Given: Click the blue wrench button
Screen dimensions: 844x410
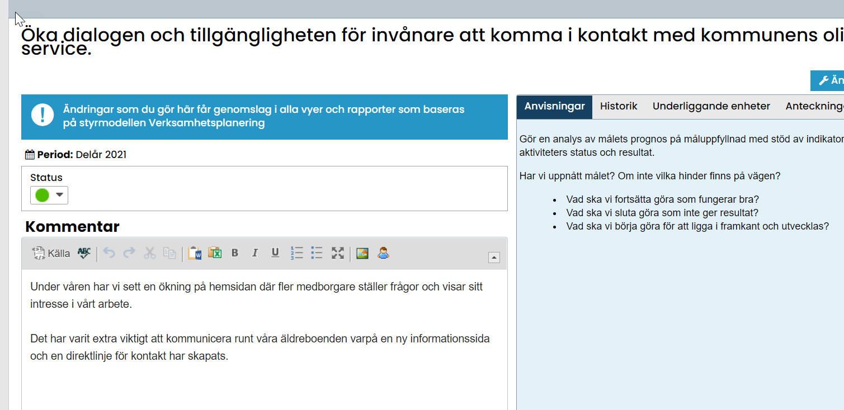Looking at the screenshot, I should (x=827, y=80).
